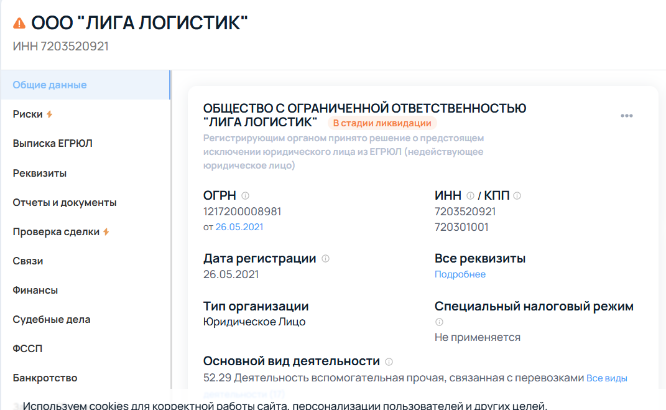Open the three-dots more options menu
Image resolution: width=666 pixels, height=410 pixels.
pos(626,116)
